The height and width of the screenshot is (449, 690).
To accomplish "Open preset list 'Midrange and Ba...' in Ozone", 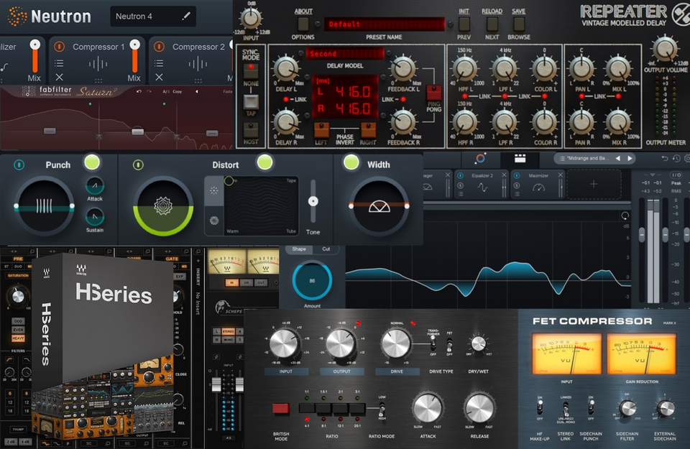I will [x=587, y=158].
